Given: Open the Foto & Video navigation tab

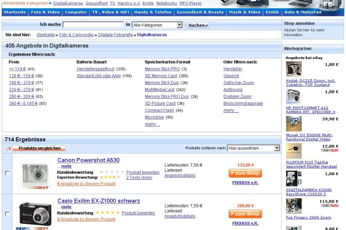Looking at the screenshot, I should [x=45, y=12].
